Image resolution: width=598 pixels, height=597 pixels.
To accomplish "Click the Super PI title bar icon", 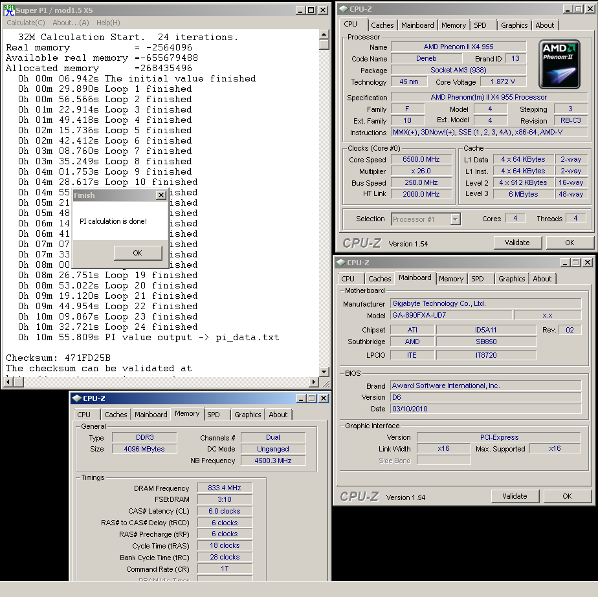I will coord(9,10).
